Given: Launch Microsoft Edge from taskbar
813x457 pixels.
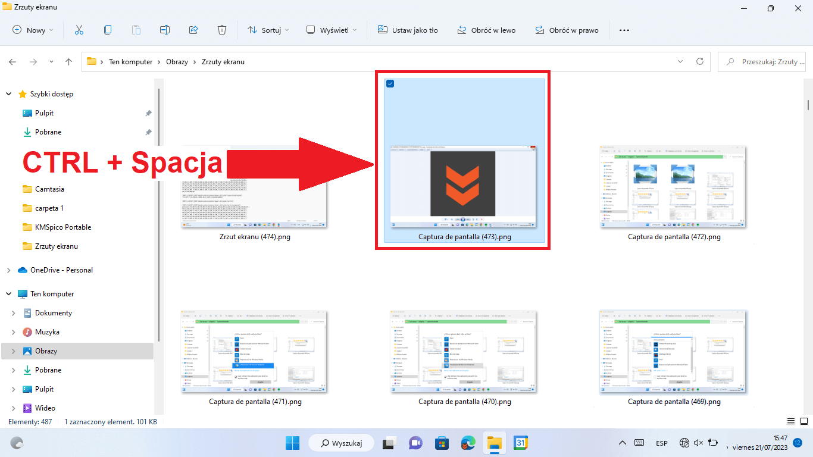Looking at the screenshot, I should tap(468, 443).
